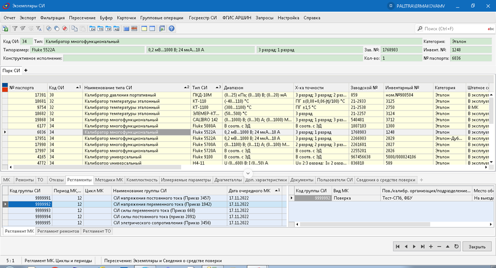Screen dimensions: 496x268
Task: Go to next record navigator arrow
Action: pyautogui.click(x=414, y=247)
